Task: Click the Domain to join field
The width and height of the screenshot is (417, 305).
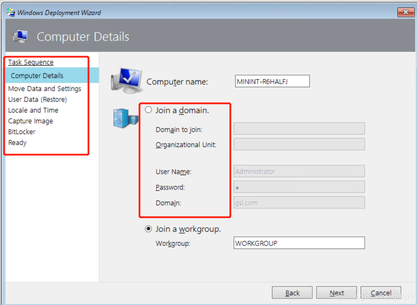Action: click(299, 129)
